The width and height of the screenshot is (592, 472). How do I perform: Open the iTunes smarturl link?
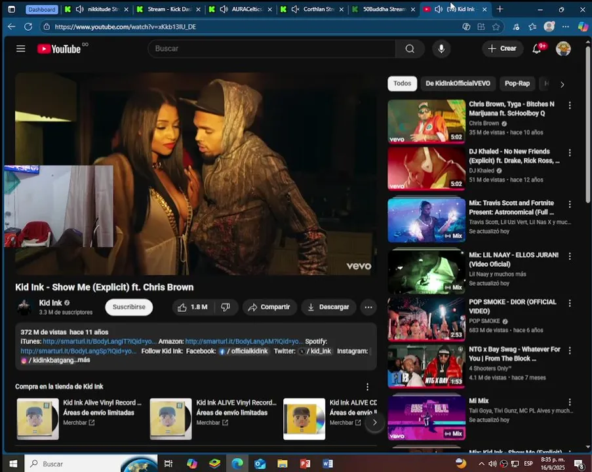[99, 342]
